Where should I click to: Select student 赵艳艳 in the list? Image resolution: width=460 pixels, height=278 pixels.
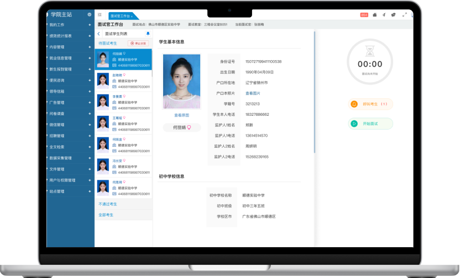pos(123,80)
